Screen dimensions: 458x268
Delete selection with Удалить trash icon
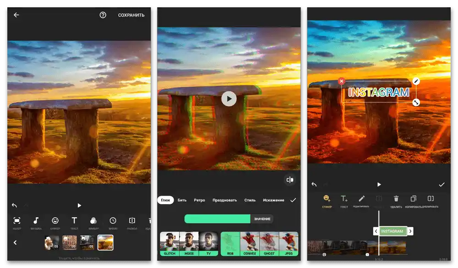396,201
